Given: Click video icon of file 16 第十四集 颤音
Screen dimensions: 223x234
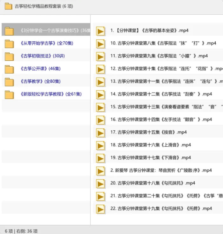Looking at the screenshot, I should [x=100, y=120].
